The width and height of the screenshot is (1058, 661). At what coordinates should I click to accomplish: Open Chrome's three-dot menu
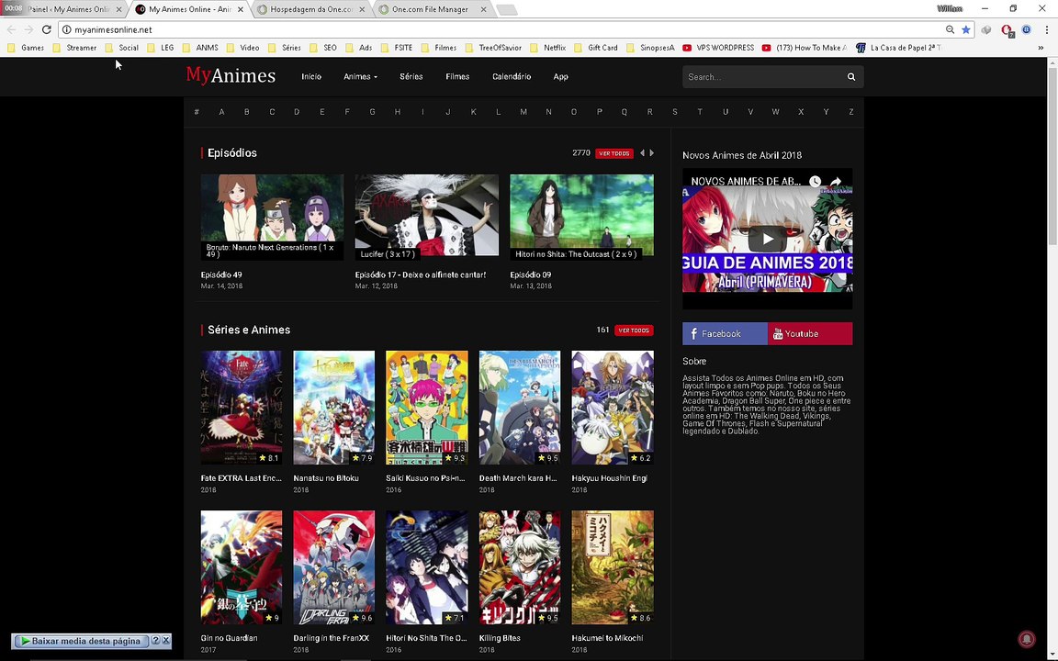click(1047, 29)
